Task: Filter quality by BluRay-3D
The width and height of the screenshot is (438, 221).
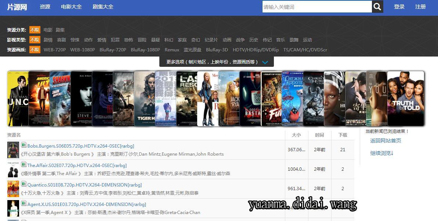Action: (x=217, y=50)
